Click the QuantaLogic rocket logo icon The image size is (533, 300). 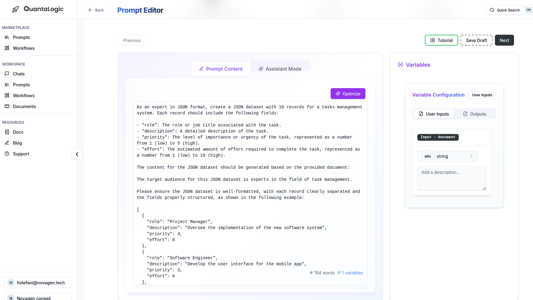[x=15, y=9]
